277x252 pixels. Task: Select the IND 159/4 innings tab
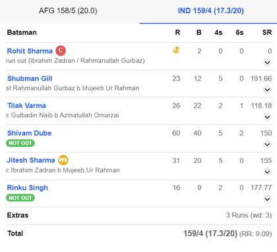tap(210, 11)
